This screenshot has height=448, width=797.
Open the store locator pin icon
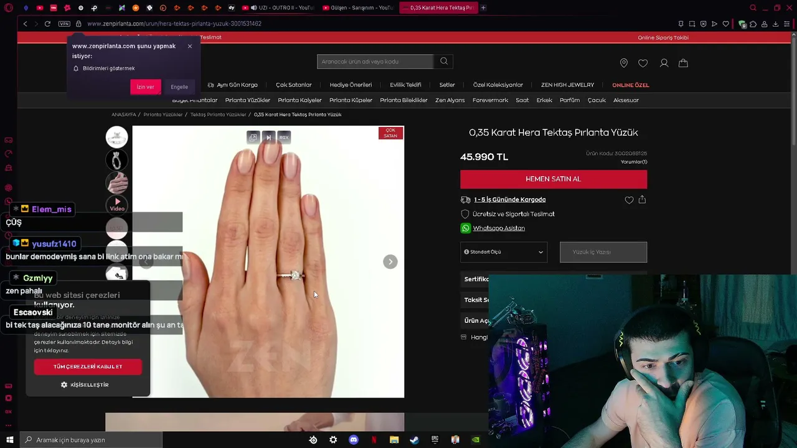(x=624, y=63)
